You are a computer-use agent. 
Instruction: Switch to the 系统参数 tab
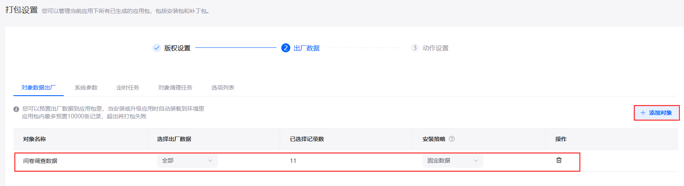[x=86, y=88]
